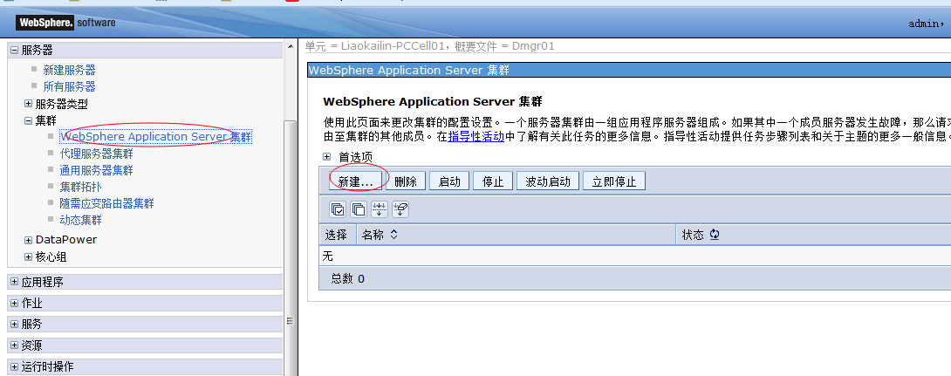This screenshot has width=951, height=376.
Task: Deselect all rows with toolbar icon
Action: (x=359, y=210)
